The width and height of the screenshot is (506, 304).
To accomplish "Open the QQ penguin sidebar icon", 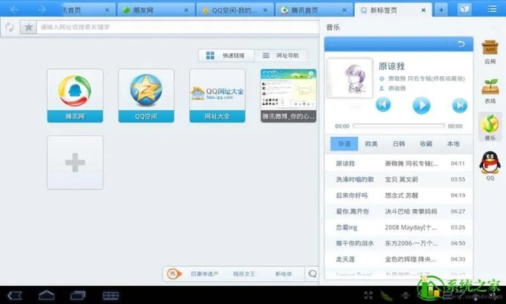I will pyautogui.click(x=489, y=165).
